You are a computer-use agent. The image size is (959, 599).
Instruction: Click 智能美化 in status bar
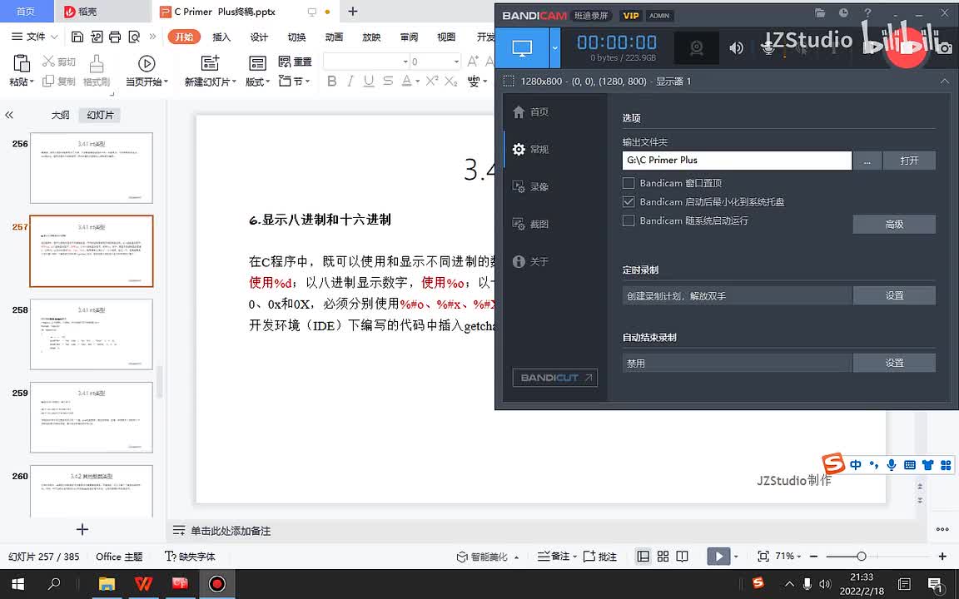point(483,557)
